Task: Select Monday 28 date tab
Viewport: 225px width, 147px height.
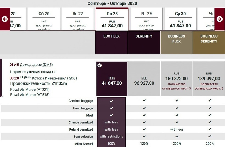Action: point(112,19)
